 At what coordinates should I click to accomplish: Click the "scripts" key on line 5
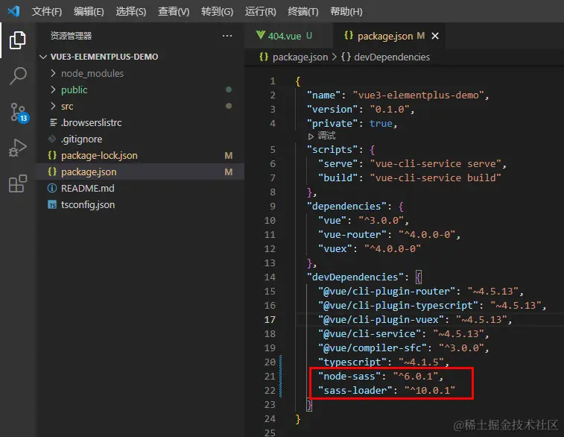[332, 149]
